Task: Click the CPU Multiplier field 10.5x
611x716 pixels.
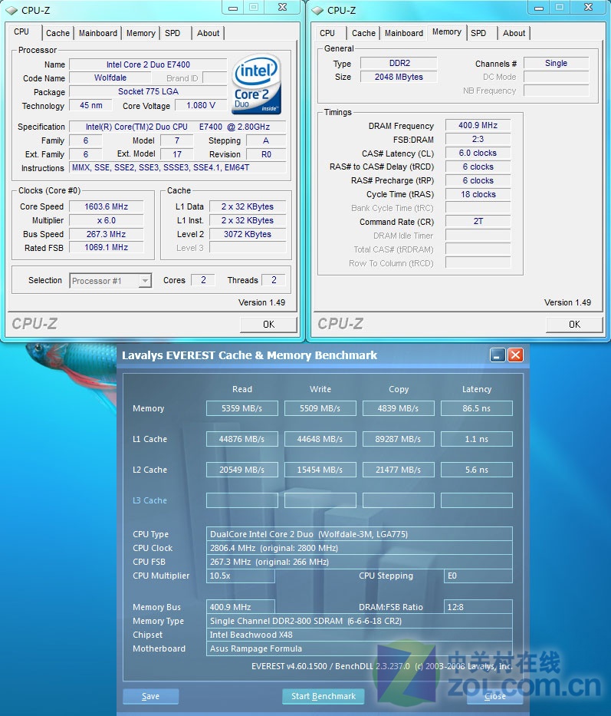Action: click(x=241, y=576)
